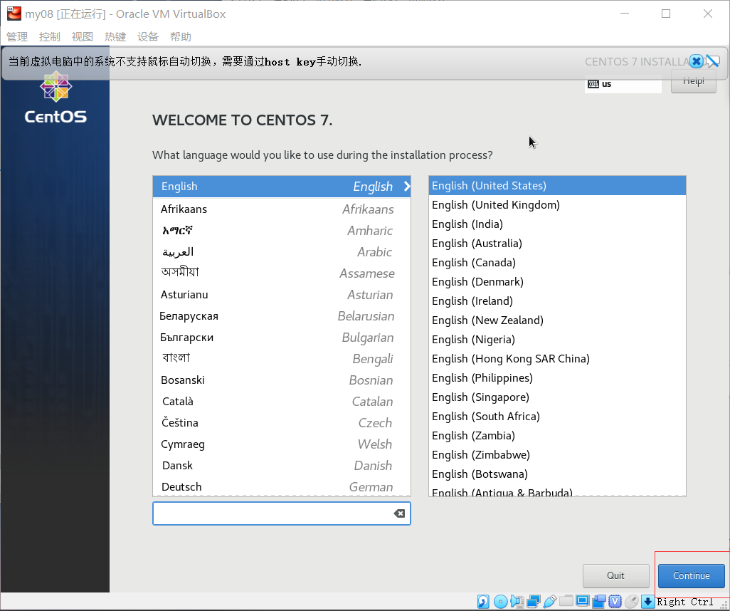This screenshot has height=611, width=730.
Task: Open the 设备 menu
Action: pyautogui.click(x=147, y=37)
